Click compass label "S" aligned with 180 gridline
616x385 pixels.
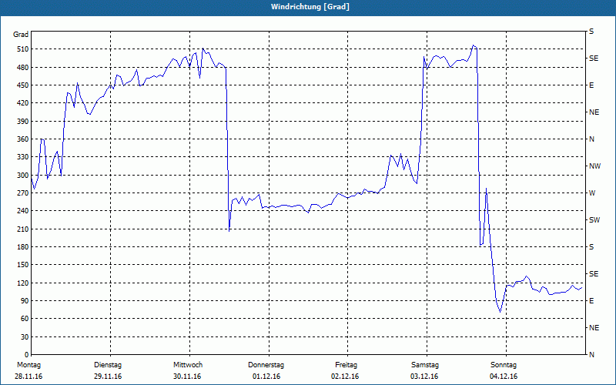point(591,247)
